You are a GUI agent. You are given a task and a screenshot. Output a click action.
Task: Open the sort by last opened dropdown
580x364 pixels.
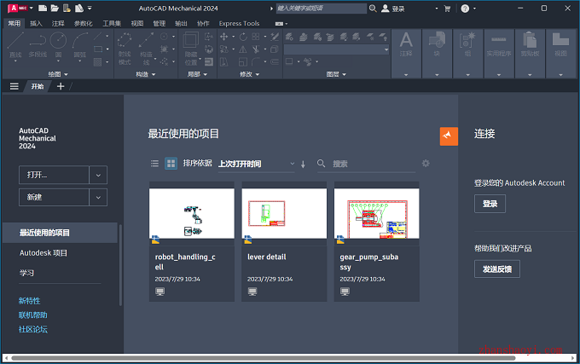257,164
